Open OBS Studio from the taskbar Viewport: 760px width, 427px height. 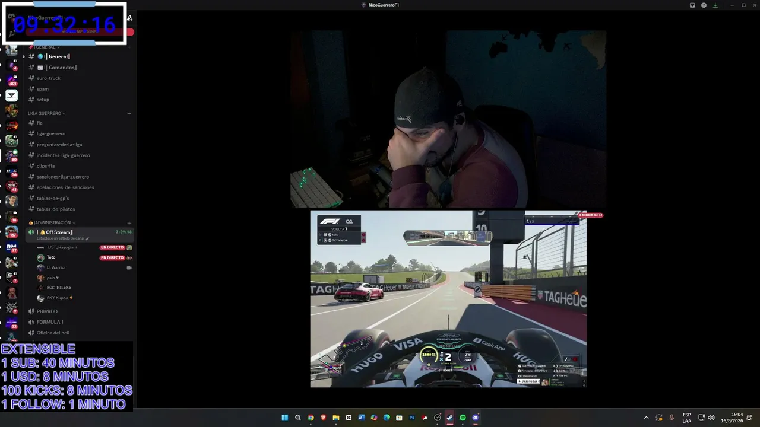[438, 418]
